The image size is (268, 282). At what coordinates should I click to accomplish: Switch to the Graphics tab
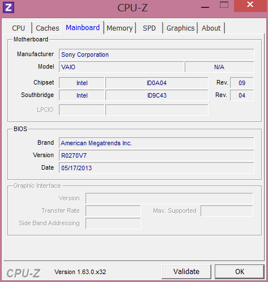180,28
